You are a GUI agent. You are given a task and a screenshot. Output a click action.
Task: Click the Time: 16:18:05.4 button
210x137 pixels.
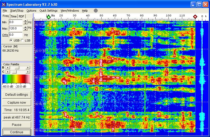coord(17,110)
